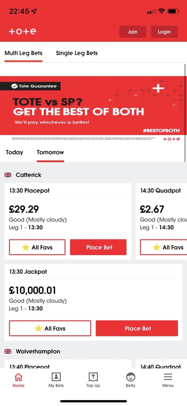Open the Home icon in bottom bar
The image size is (187, 406).
pyautogui.click(x=18, y=377)
